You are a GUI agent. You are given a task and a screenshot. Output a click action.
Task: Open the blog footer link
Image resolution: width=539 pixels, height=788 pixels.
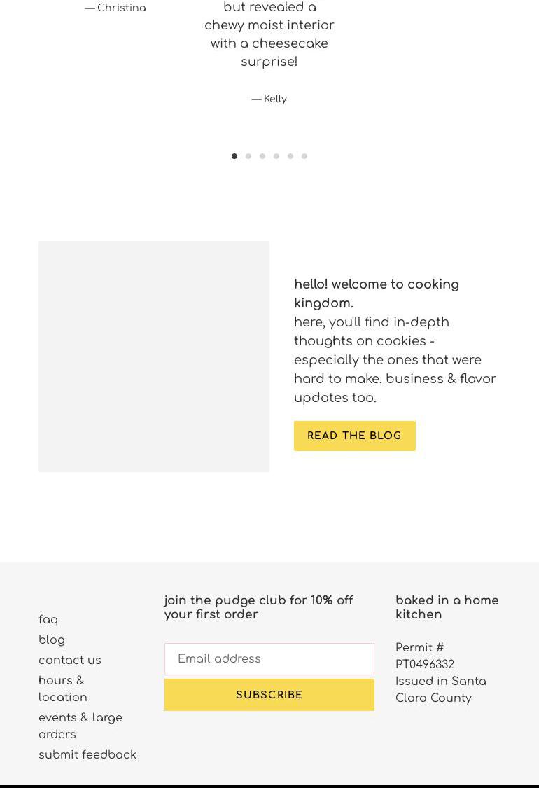[x=52, y=640]
